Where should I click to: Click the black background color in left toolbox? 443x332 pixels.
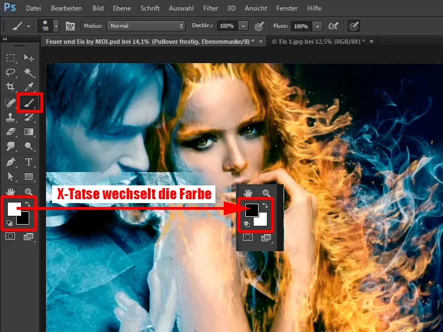tap(24, 220)
